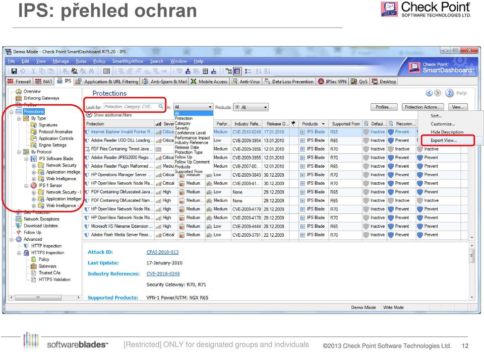Go back with the blue left arrow
This screenshot has height=352, width=484.
point(429,93)
